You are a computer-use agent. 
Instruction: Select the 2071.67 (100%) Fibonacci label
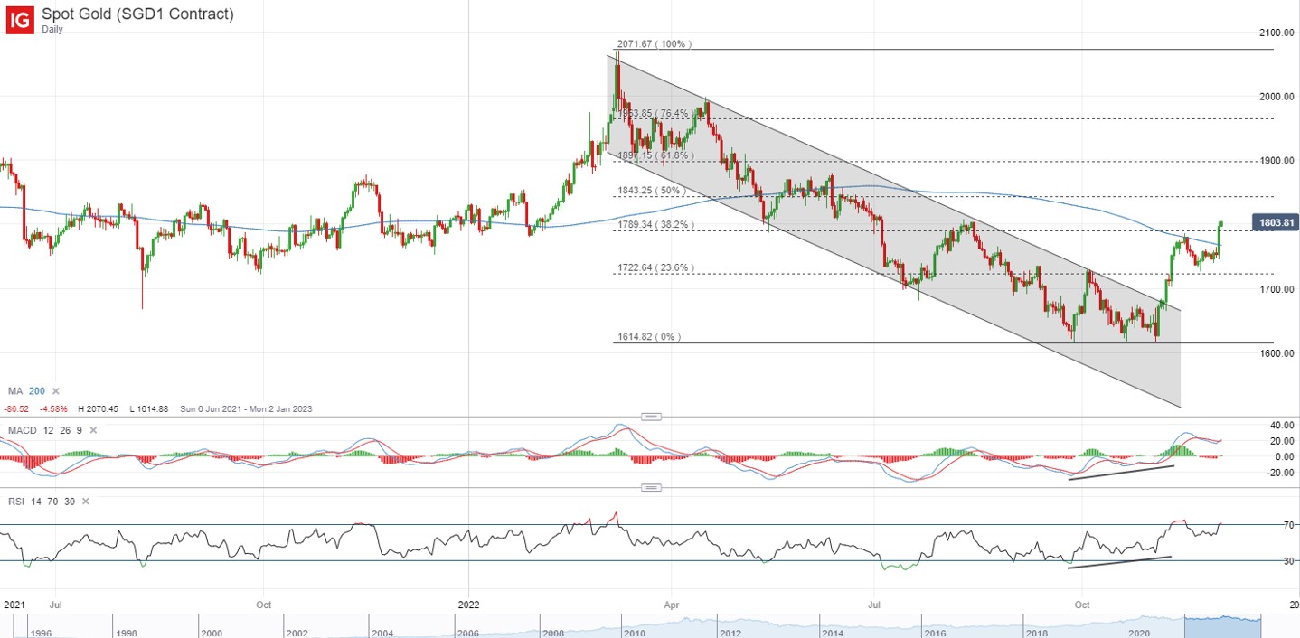[x=654, y=43]
